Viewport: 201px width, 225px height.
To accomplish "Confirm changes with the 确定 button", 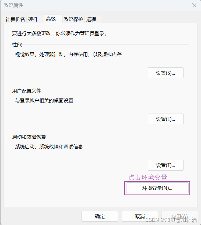I will point(100,216).
